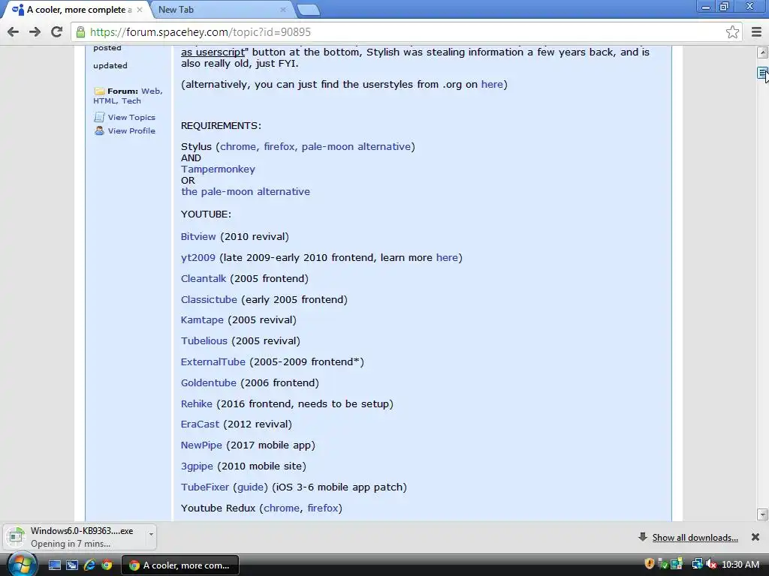Open the NewPipe link
Image resolution: width=769 pixels, height=576 pixels.
click(201, 445)
